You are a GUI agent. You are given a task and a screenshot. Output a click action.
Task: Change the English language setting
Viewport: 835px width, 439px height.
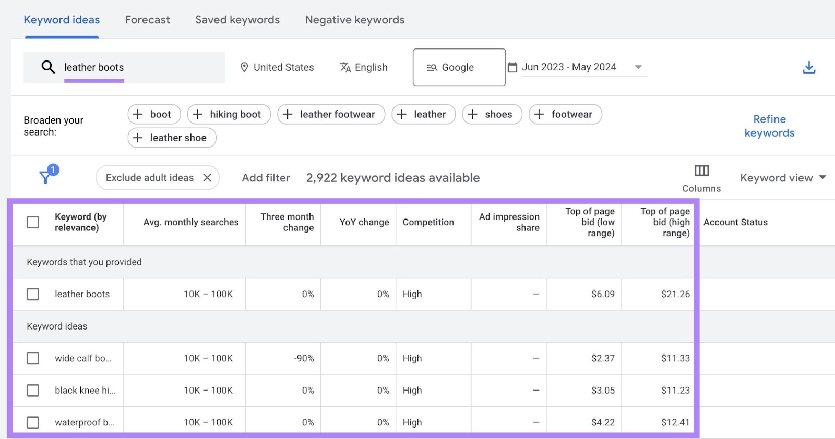click(x=364, y=67)
